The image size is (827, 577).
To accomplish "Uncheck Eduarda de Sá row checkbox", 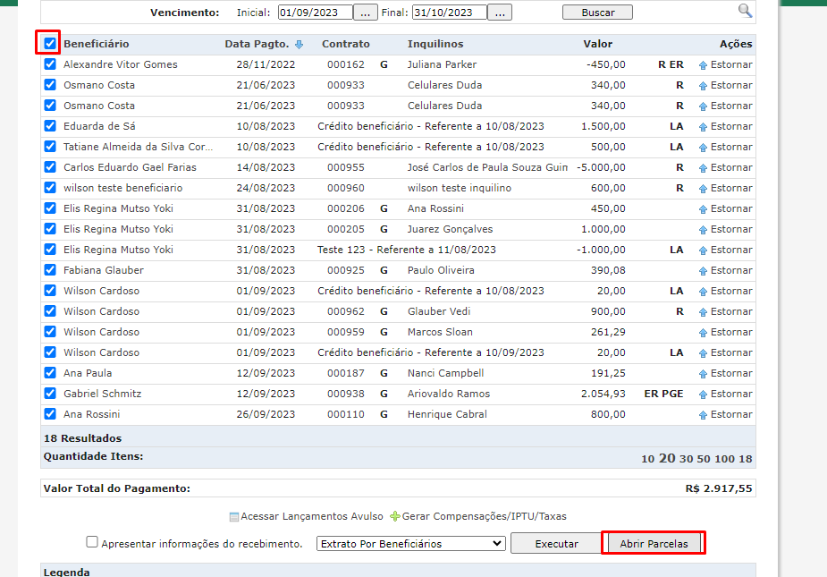I will [x=50, y=125].
